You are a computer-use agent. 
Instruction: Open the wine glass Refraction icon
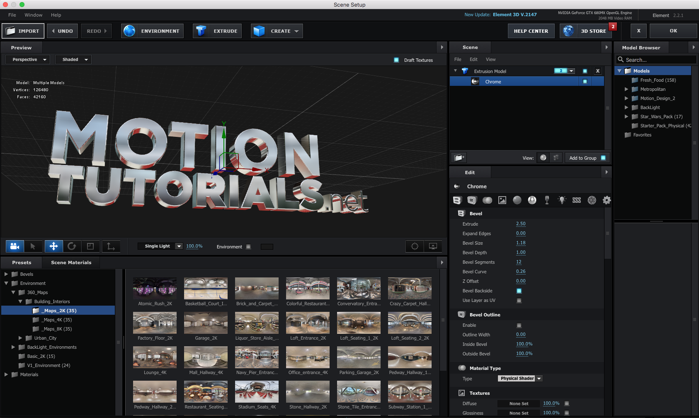pyautogui.click(x=547, y=200)
